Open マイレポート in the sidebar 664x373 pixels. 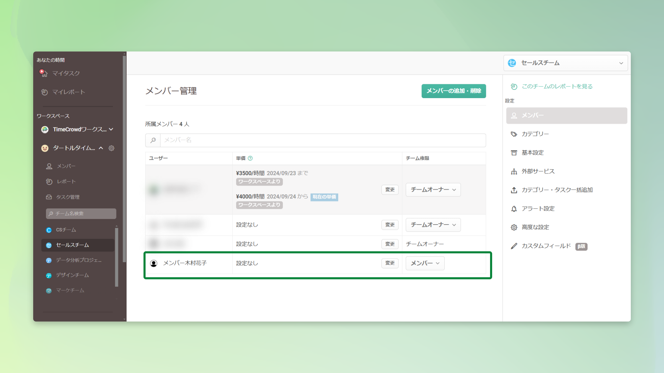[x=68, y=92]
